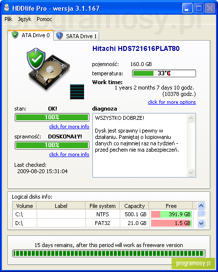Open the Pomoc menu
The height and width of the screenshot is (272, 218).
[44, 19]
